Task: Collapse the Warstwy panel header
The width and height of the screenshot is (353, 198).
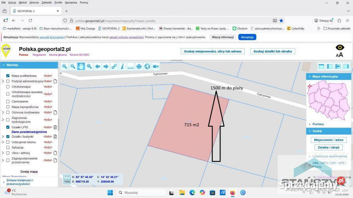Action: 29,65
